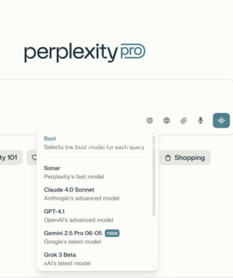Click the shopping bag icon
The image size is (233, 278).
click(x=168, y=158)
